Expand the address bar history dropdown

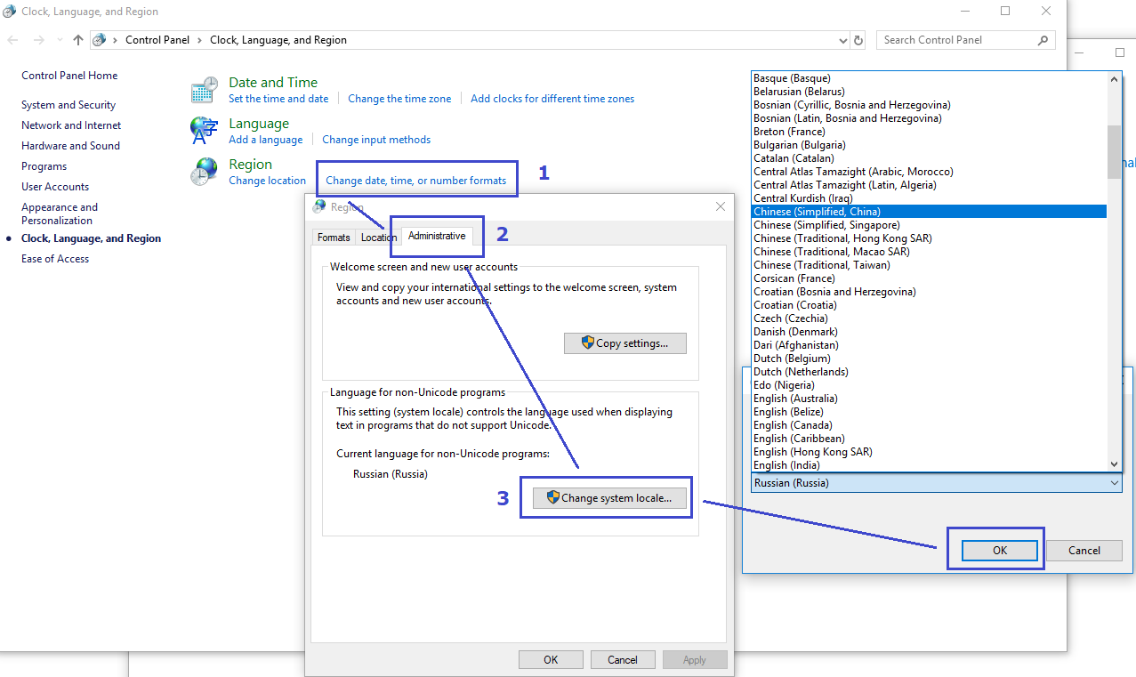click(844, 40)
